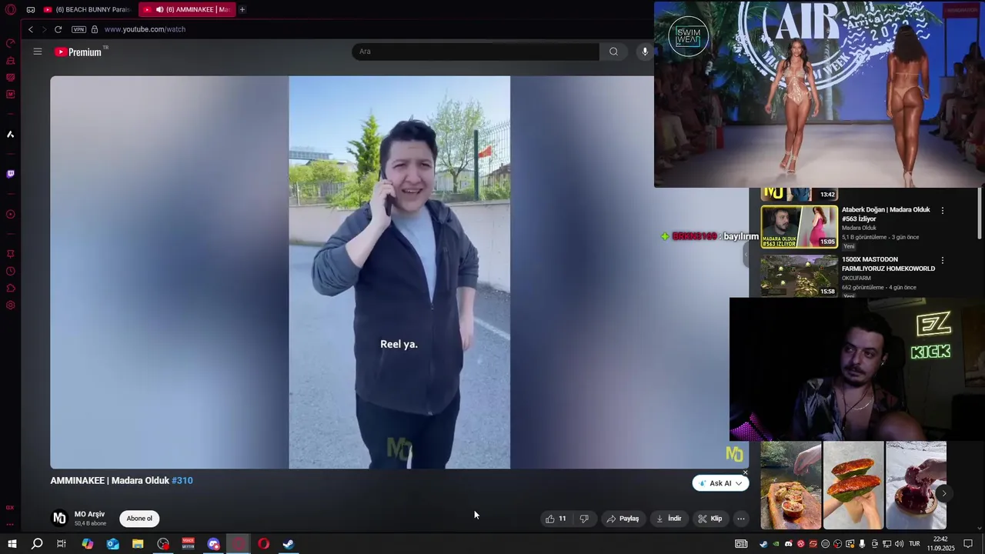The image size is (985, 554).
Task: Open options for 1500X MASTODON video
Action: click(943, 260)
